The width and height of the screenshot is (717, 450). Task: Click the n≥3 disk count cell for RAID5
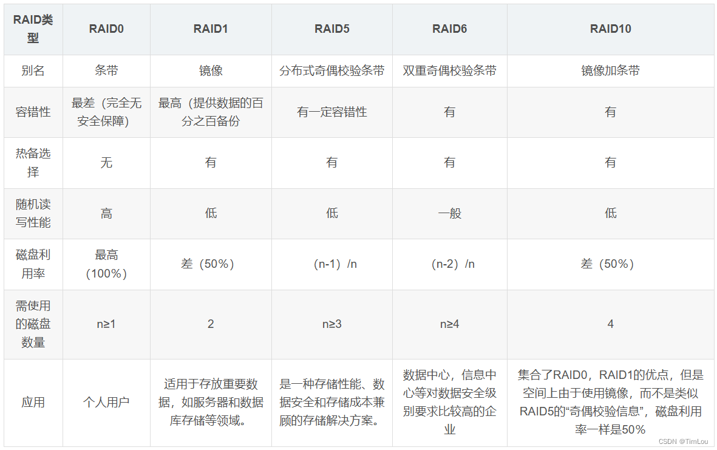(x=331, y=324)
